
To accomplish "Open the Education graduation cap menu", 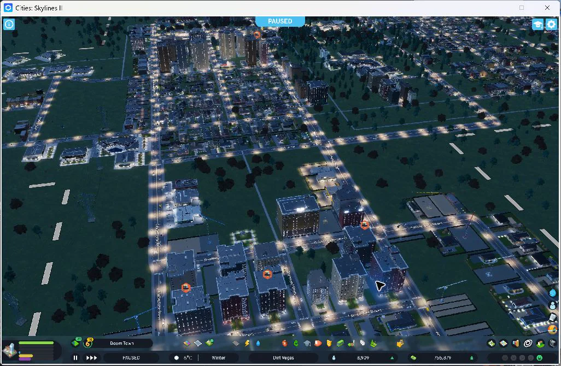I will [307, 343].
